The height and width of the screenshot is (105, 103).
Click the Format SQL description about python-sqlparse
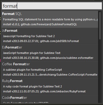(50, 19)
